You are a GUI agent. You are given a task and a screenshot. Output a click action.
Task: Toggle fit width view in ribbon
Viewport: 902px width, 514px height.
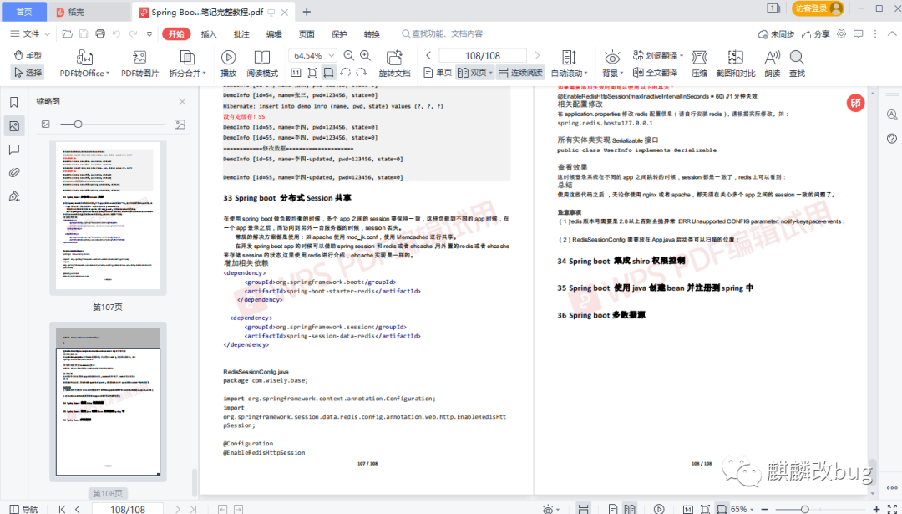tap(328, 73)
